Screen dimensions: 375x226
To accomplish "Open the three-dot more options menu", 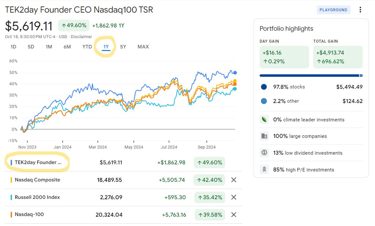I will pos(360,10).
